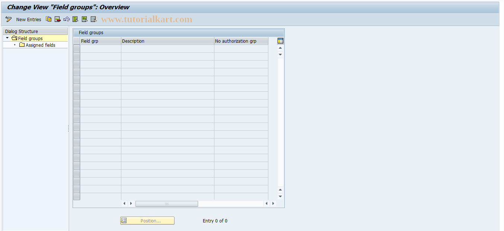Select Field groups folder in Dialog Structure
The height and width of the screenshot is (231, 504).
click(27, 38)
